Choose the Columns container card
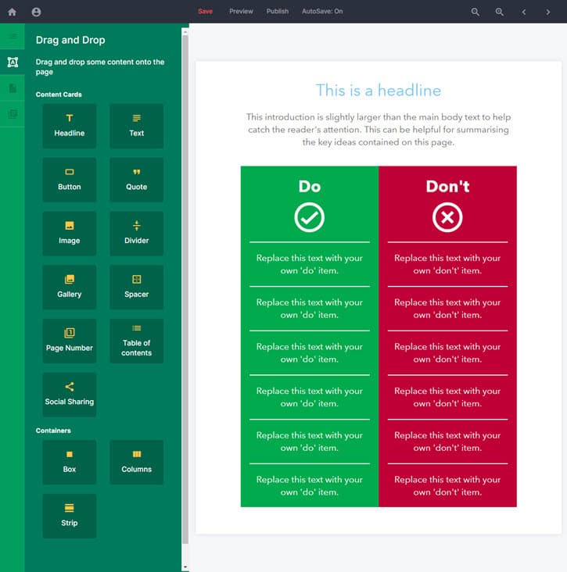The height and width of the screenshot is (572, 567). tap(137, 462)
